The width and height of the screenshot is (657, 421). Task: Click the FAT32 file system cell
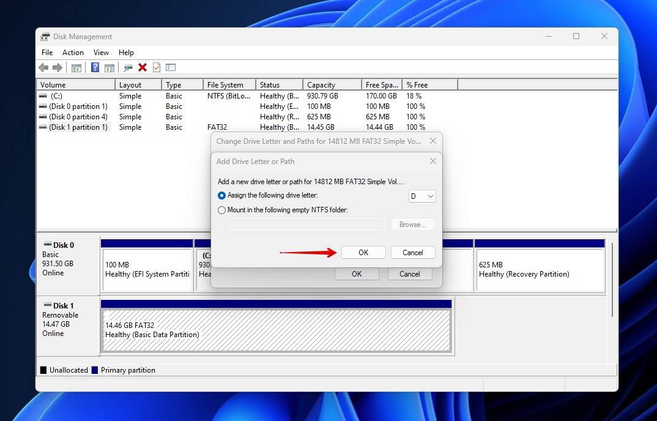click(x=217, y=127)
